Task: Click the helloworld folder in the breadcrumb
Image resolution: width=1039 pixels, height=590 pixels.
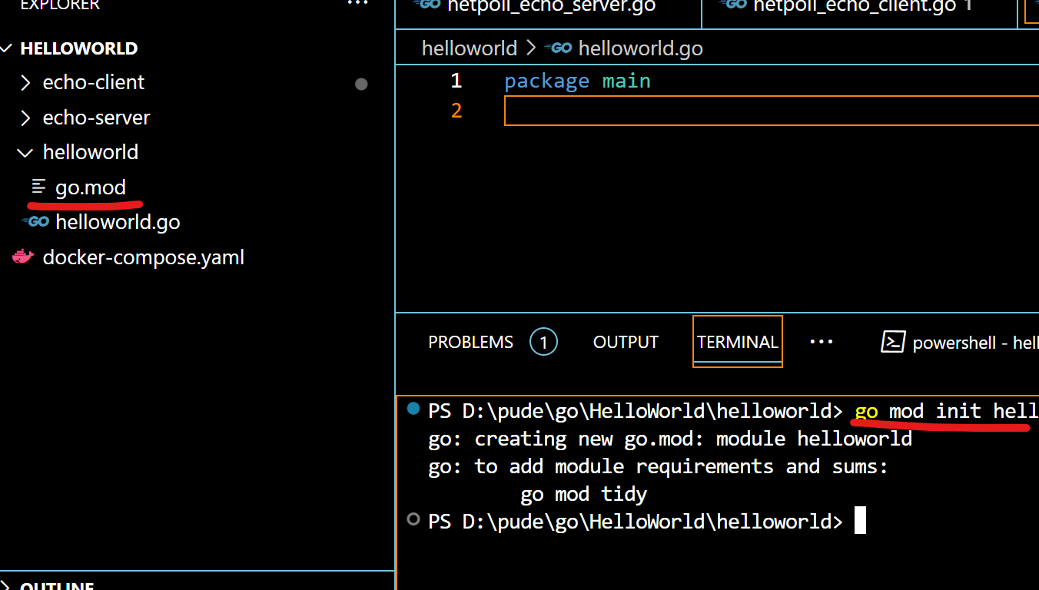Action: tap(469, 48)
